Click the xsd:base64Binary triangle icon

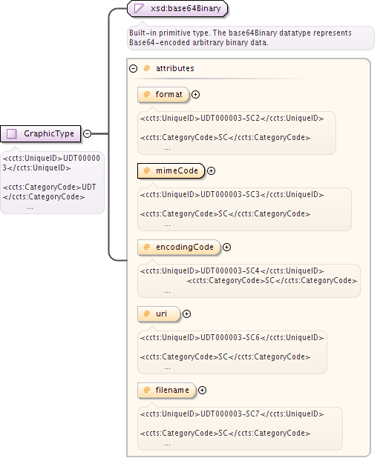(x=139, y=8)
